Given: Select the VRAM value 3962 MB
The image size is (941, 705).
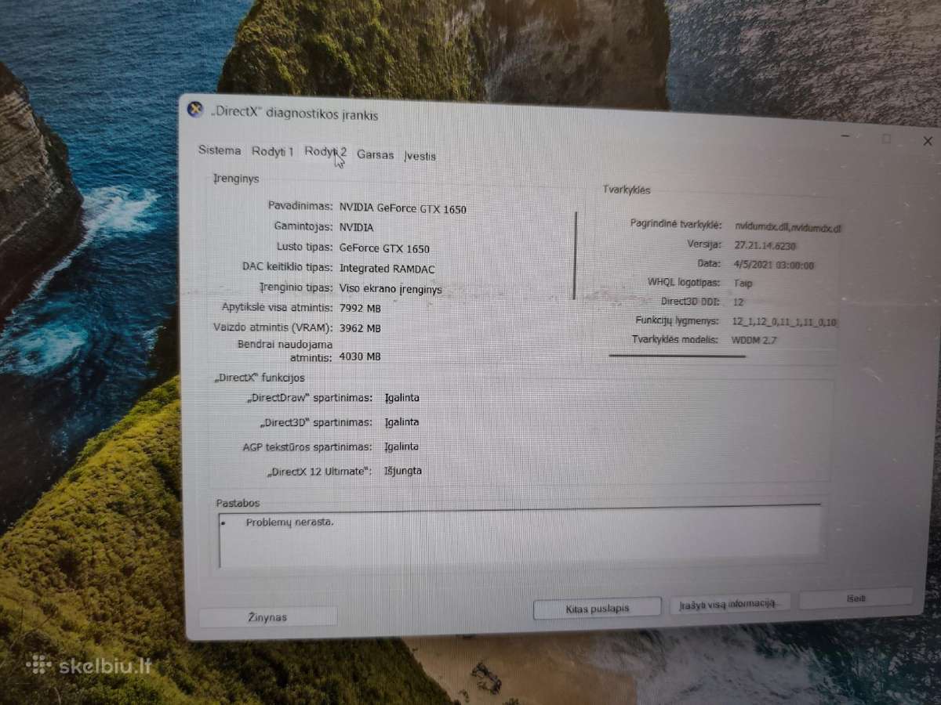Looking at the screenshot, I should point(360,328).
